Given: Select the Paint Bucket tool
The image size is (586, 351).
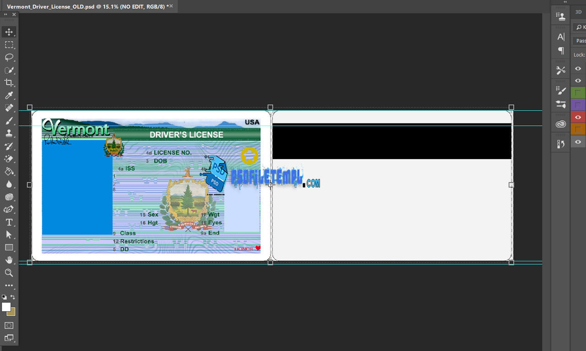Looking at the screenshot, I should pyautogui.click(x=9, y=171).
